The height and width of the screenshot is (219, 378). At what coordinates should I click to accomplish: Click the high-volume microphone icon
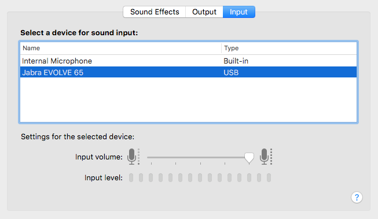(266, 157)
